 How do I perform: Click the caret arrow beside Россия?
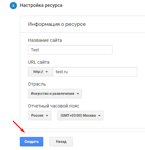[x=47, y=116]
